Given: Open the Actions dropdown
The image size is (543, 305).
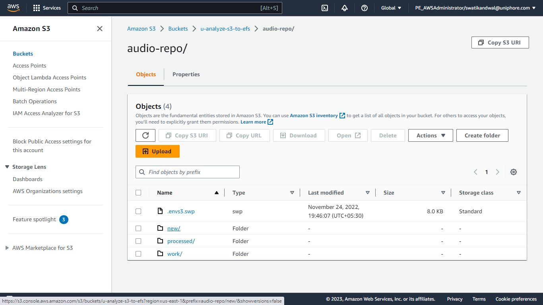Looking at the screenshot, I should click(431, 135).
